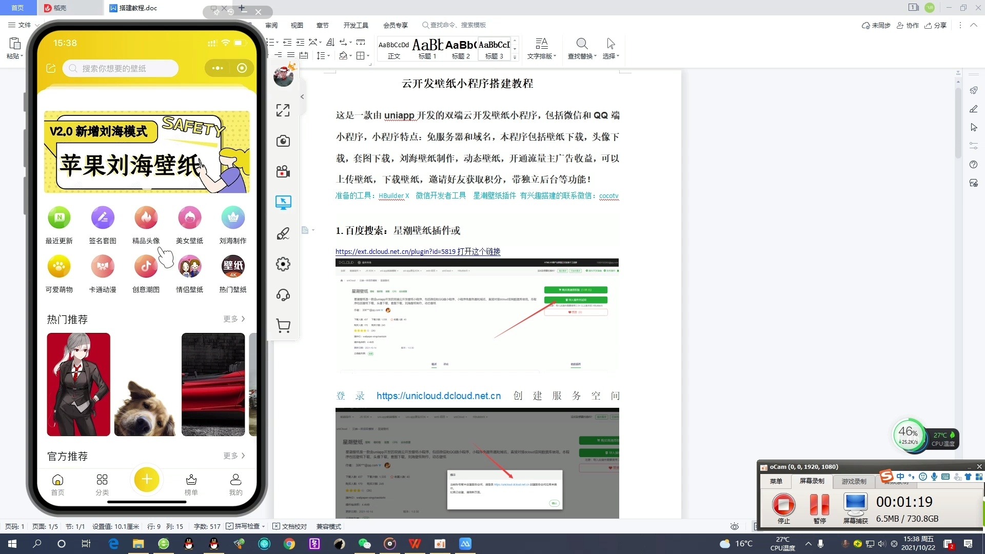Image resolution: width=985 pixels, height=554 pixels.
Task: Tap the 卡通动漫 category icon
Action: (x=103, y=266)
